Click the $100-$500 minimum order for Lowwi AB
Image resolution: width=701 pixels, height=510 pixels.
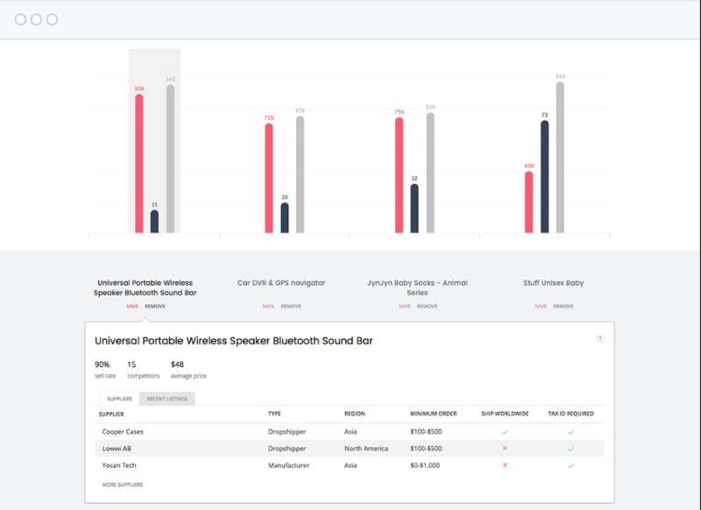pyautogui.click(x=426, y=449)
